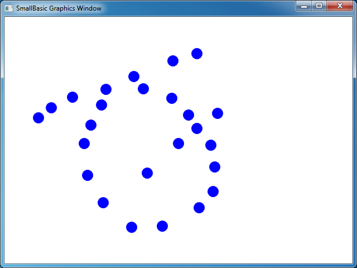Image resolution: width=357 pixels, height=268 pixels.
Task: Close the SmallBasic Graphics Window
Action: [x=340, y=6]
